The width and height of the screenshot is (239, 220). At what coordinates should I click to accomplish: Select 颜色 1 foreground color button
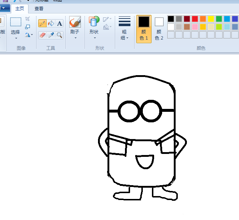[x=144, y=29]
